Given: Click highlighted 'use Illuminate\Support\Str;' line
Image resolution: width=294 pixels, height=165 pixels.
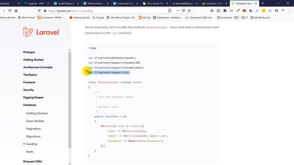Looking at the screenshot, I should click(109, 72).
